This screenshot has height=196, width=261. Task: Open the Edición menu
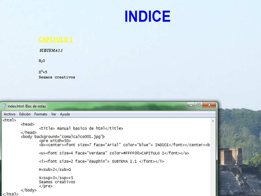25,114
